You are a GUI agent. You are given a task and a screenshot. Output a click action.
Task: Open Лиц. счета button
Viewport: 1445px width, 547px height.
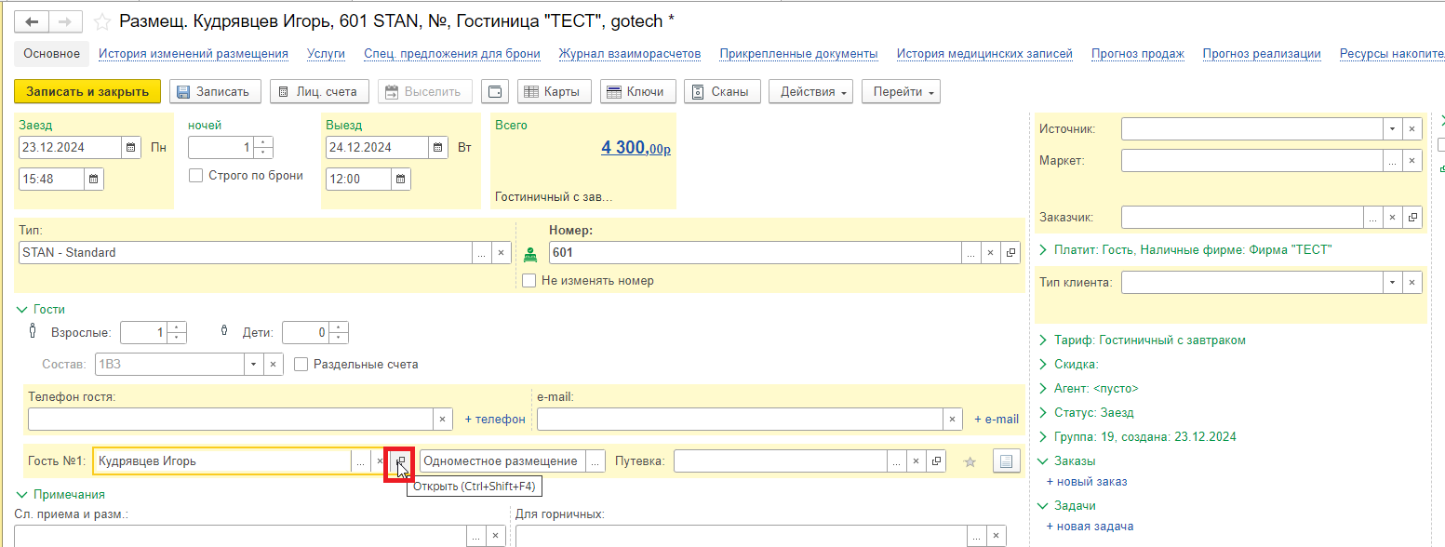pyautogui.click(x=320, y=91)
